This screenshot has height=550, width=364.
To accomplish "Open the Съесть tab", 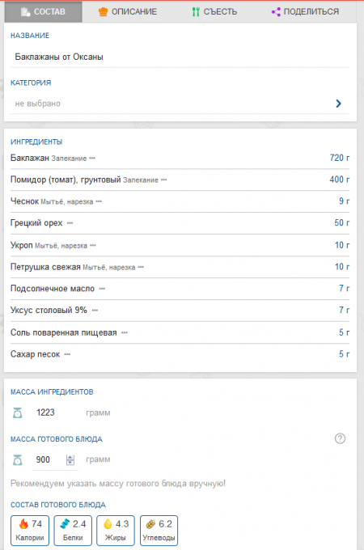I will (214, 11).
